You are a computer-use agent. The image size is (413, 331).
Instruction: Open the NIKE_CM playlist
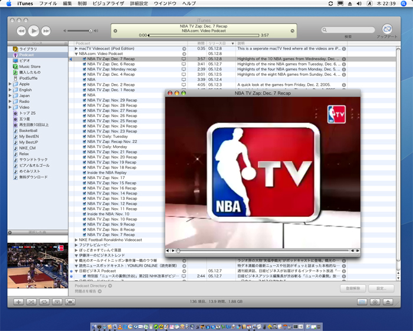(27, 148)
